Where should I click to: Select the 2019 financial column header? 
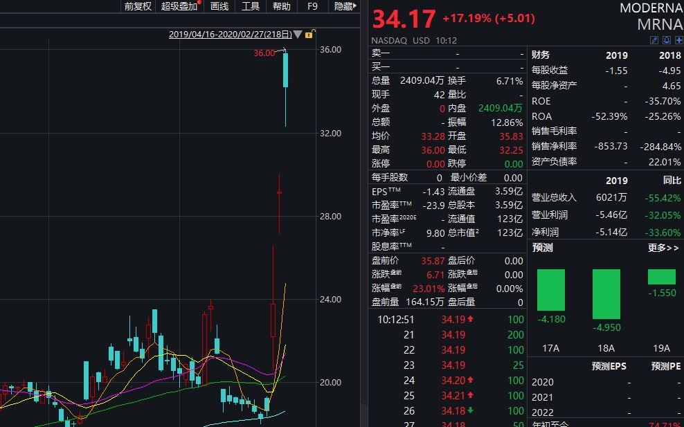click(x=616, y=55)
